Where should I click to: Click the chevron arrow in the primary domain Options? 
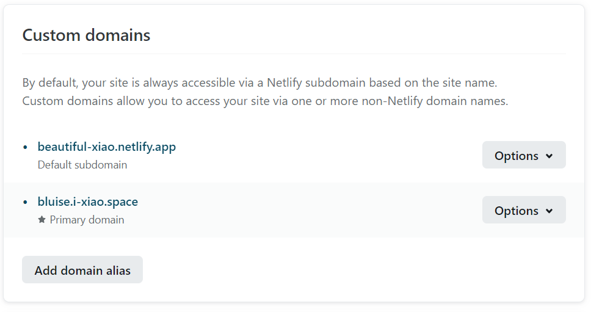549,211
